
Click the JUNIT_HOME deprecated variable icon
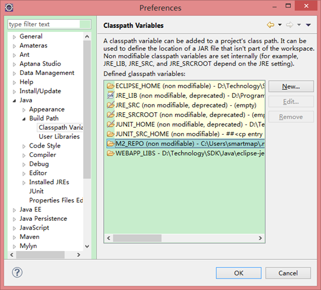tap(111, 124)
